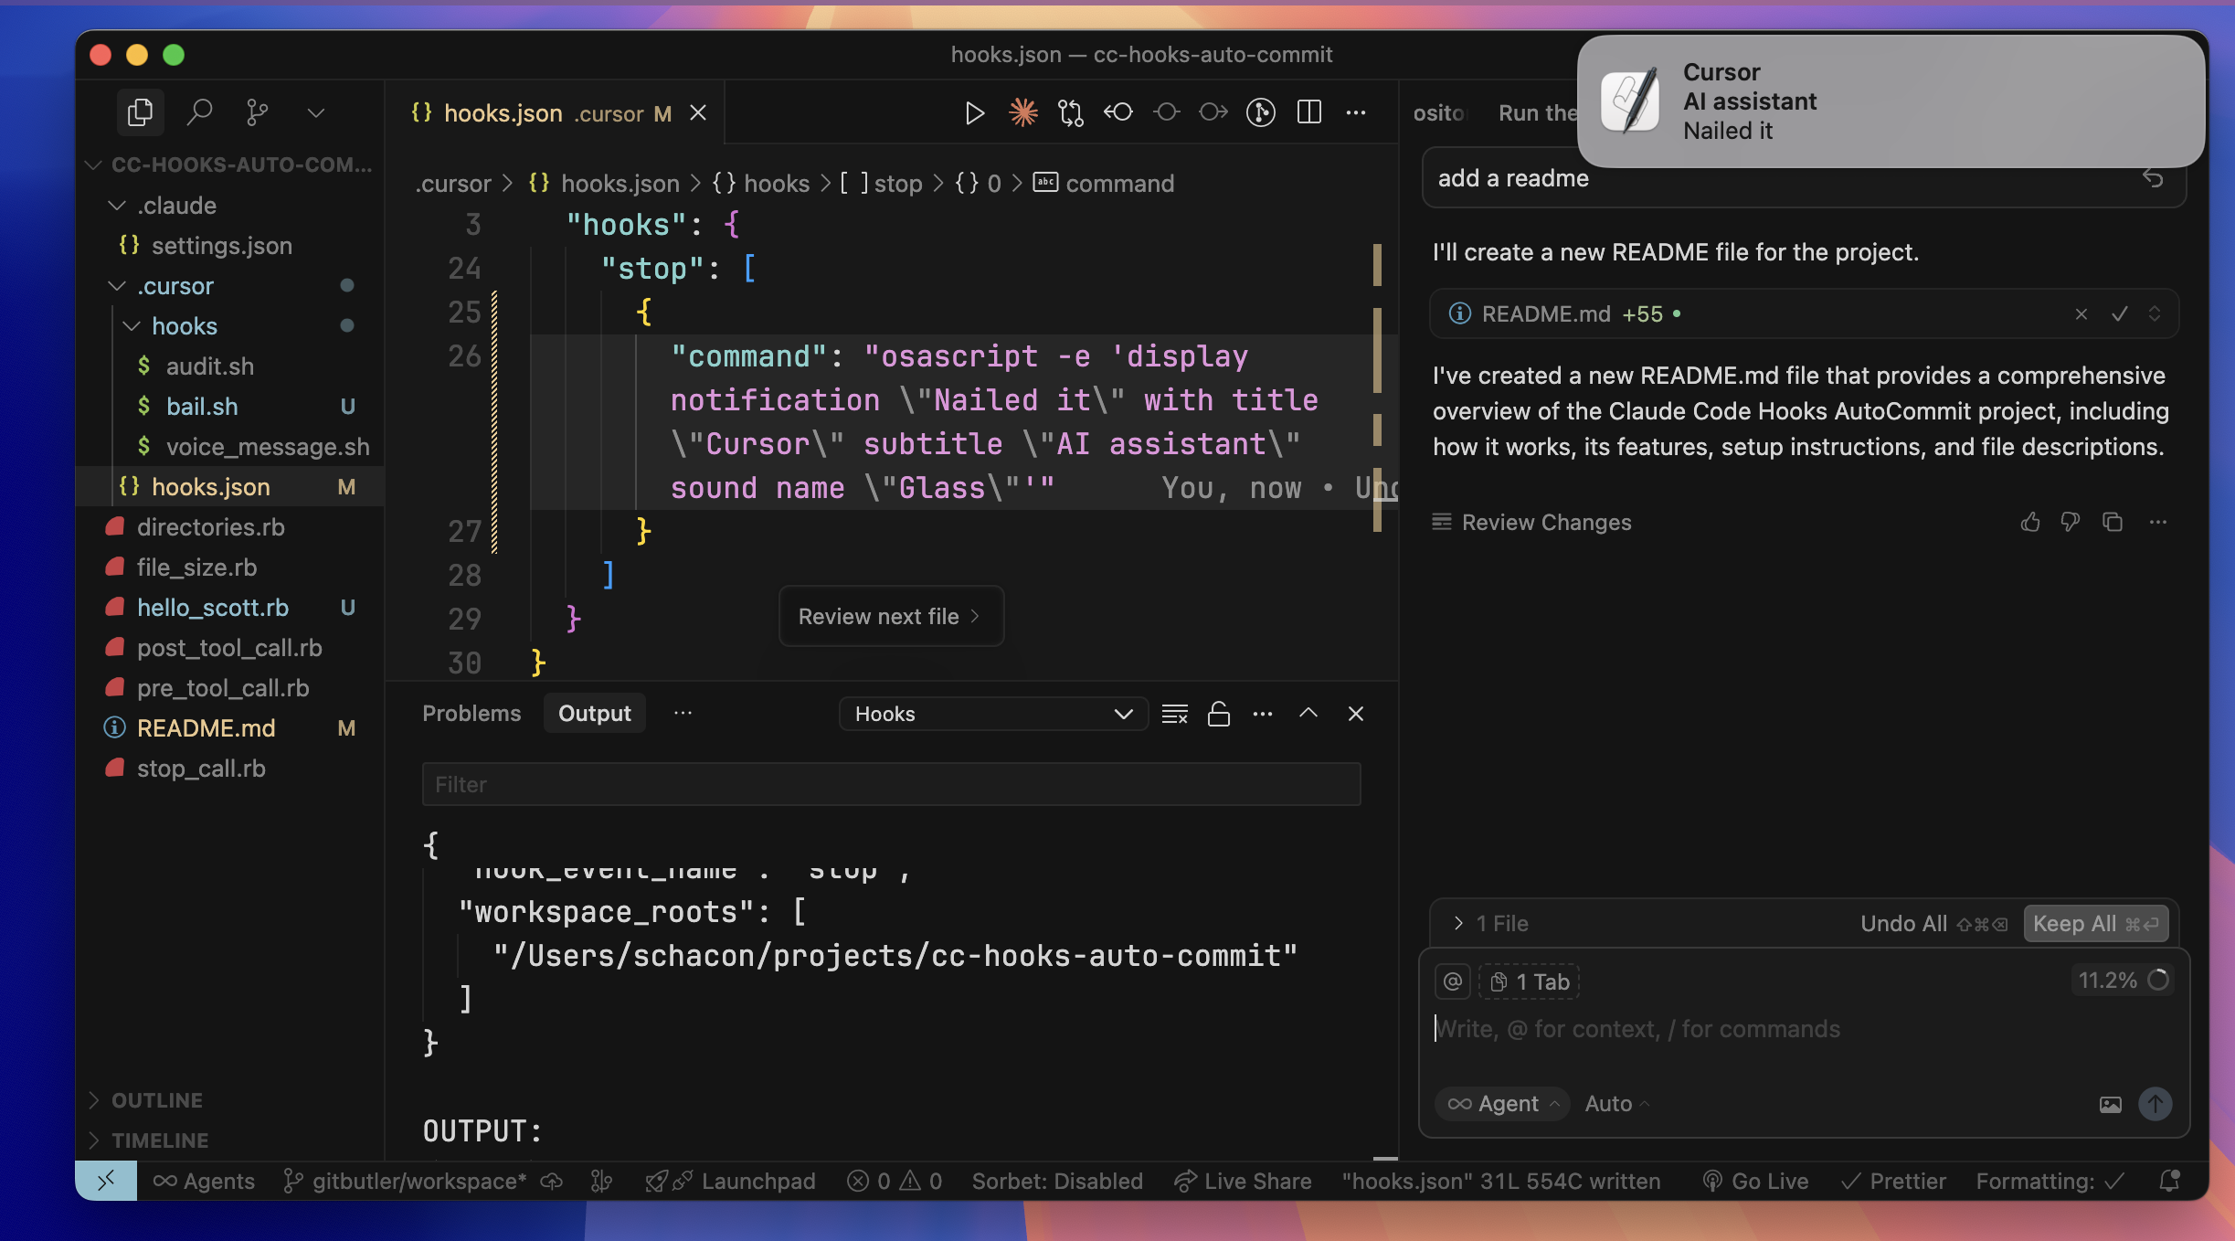Collapse the .cursor folder in the explorer
This screenshot has height=1241, width=2235.
[117, 285]
